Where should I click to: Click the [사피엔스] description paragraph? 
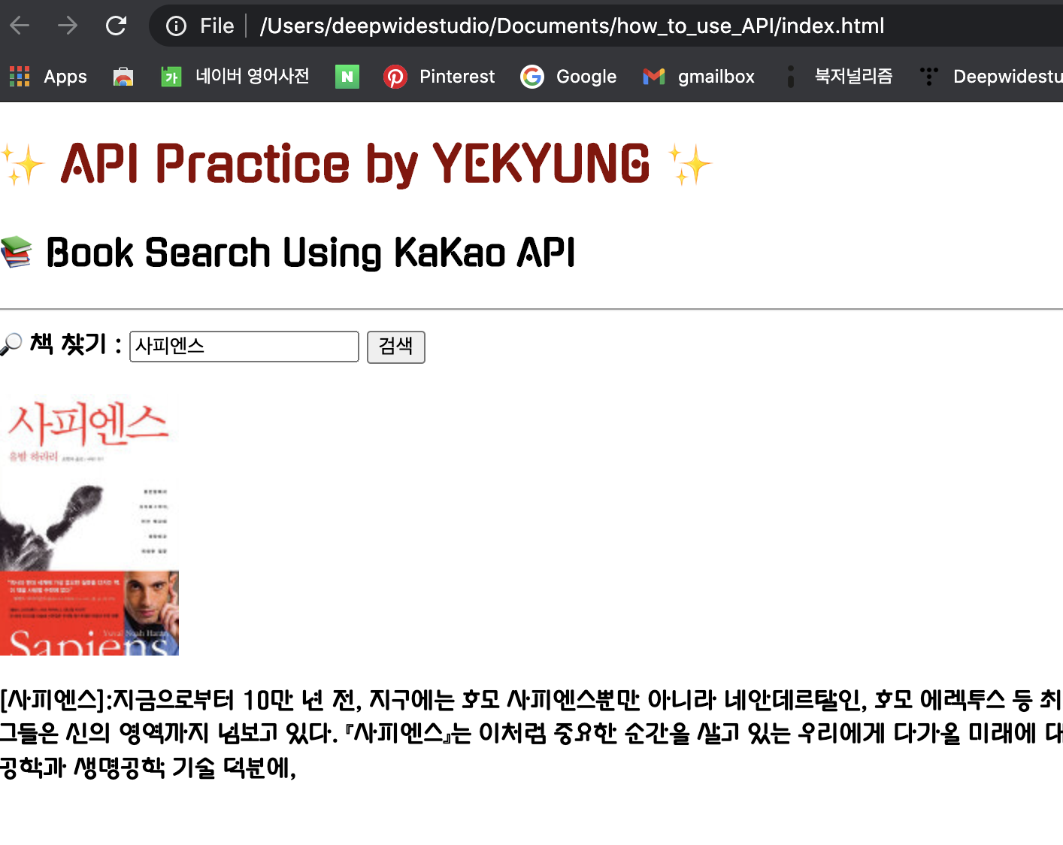(531, 733)
